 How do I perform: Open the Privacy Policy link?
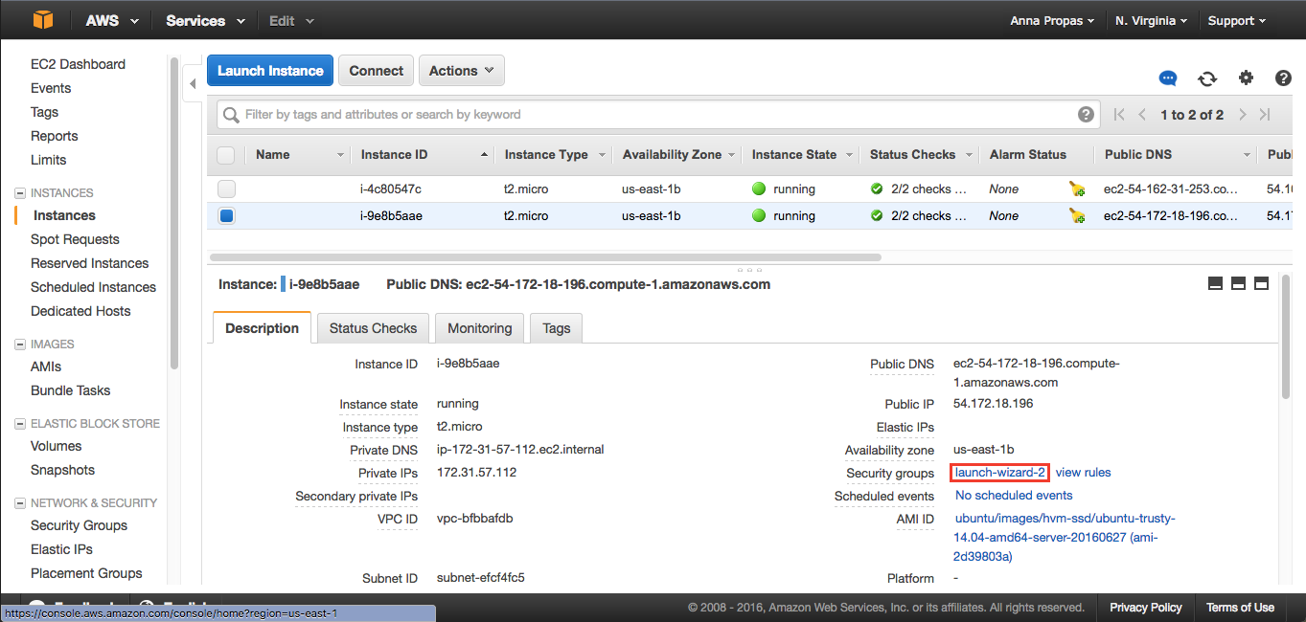(x=1146, y=608)
